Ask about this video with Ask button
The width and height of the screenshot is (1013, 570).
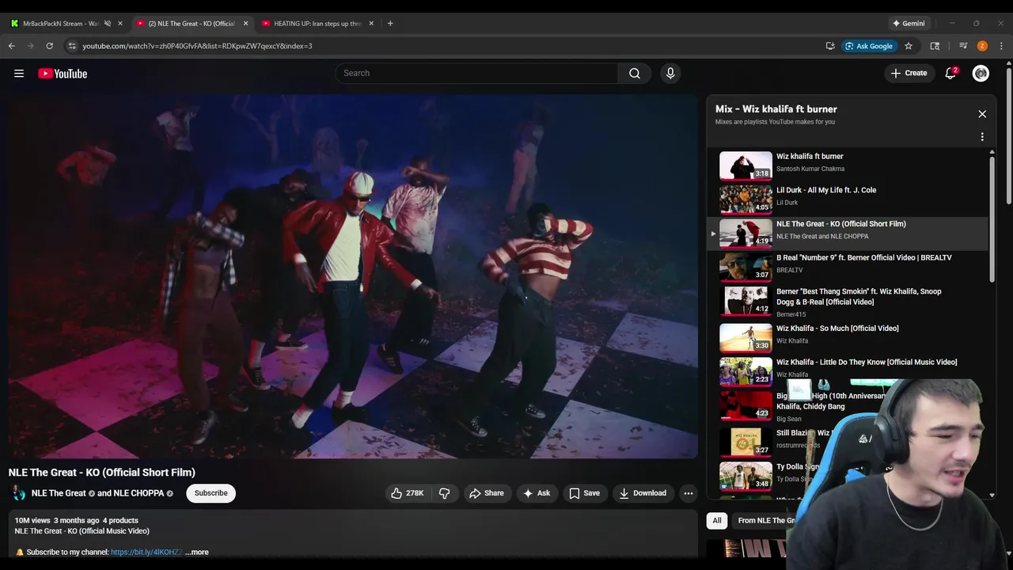536,493
